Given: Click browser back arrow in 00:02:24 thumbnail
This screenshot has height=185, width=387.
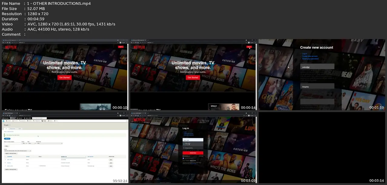Looking at the screenshot, I should 3,115.
